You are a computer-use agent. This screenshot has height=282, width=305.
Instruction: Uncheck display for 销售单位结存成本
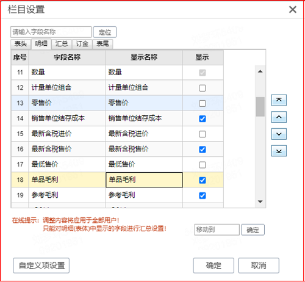(203, 118)
